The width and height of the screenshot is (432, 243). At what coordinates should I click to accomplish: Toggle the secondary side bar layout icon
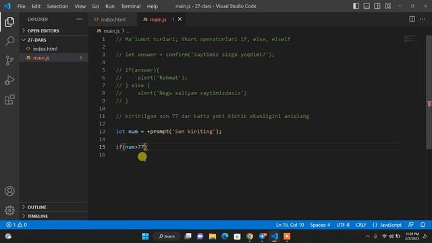(377, 6)
